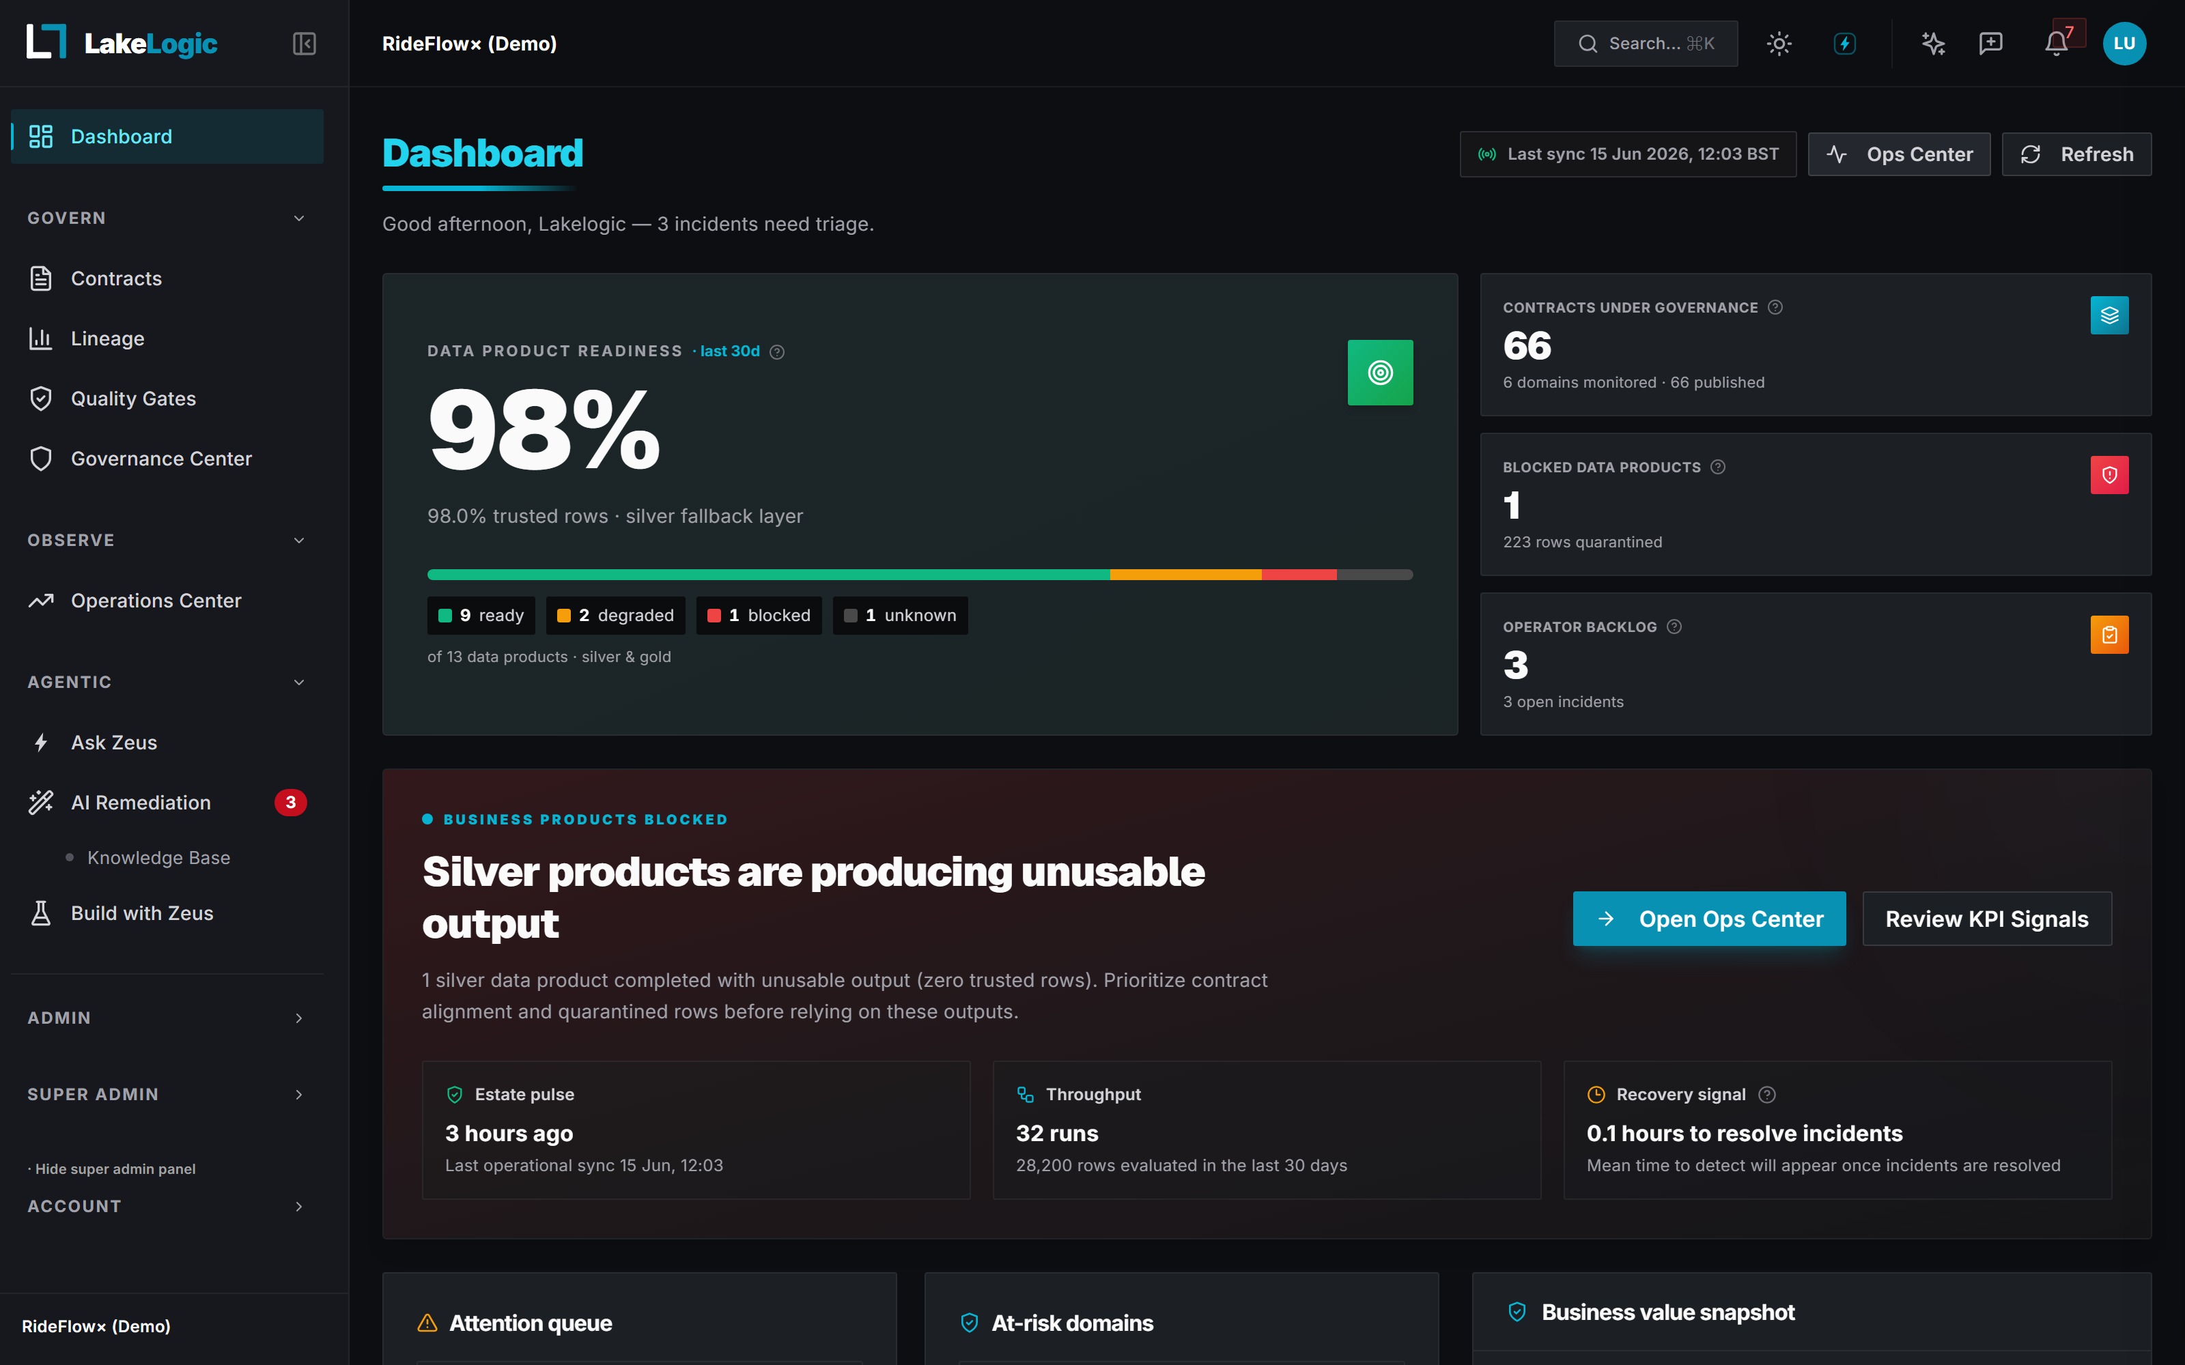
Task: Open Dashboard in sidebar
Action: 167,136
